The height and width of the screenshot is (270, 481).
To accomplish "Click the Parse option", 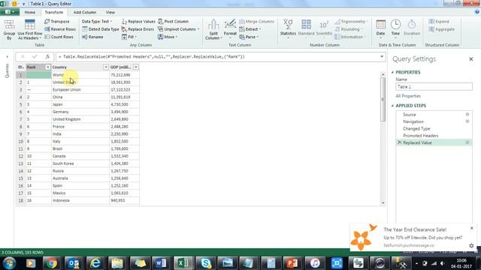I will point(249,37).
